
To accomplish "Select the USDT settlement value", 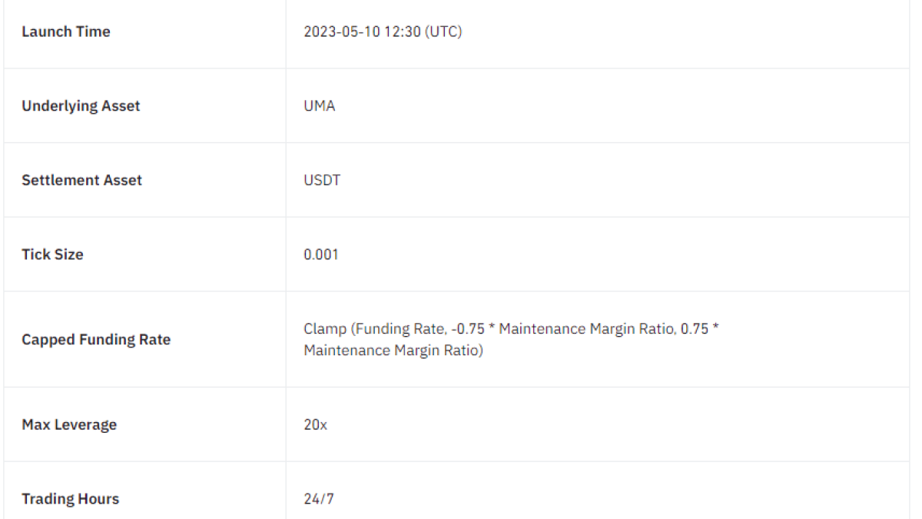I will 322,180.
